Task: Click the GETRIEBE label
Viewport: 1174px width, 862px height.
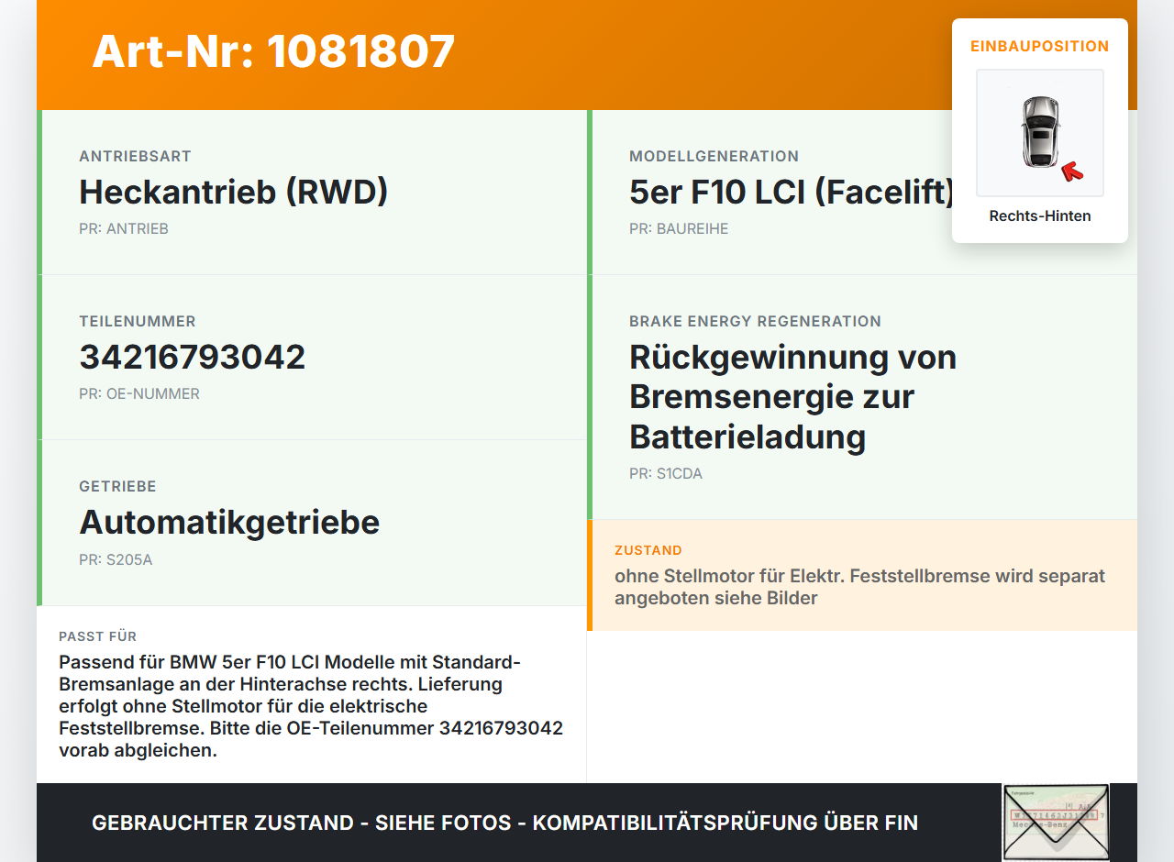Action: click(117, 487)
